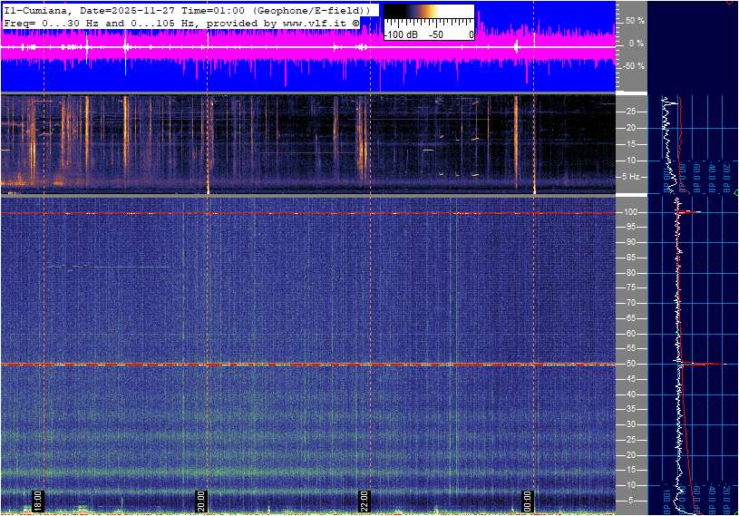Image resolution: width=739 pixels, height=516 pixels.
Task: Click the 50 % amplitude axis label
Action: click(636, 20)
